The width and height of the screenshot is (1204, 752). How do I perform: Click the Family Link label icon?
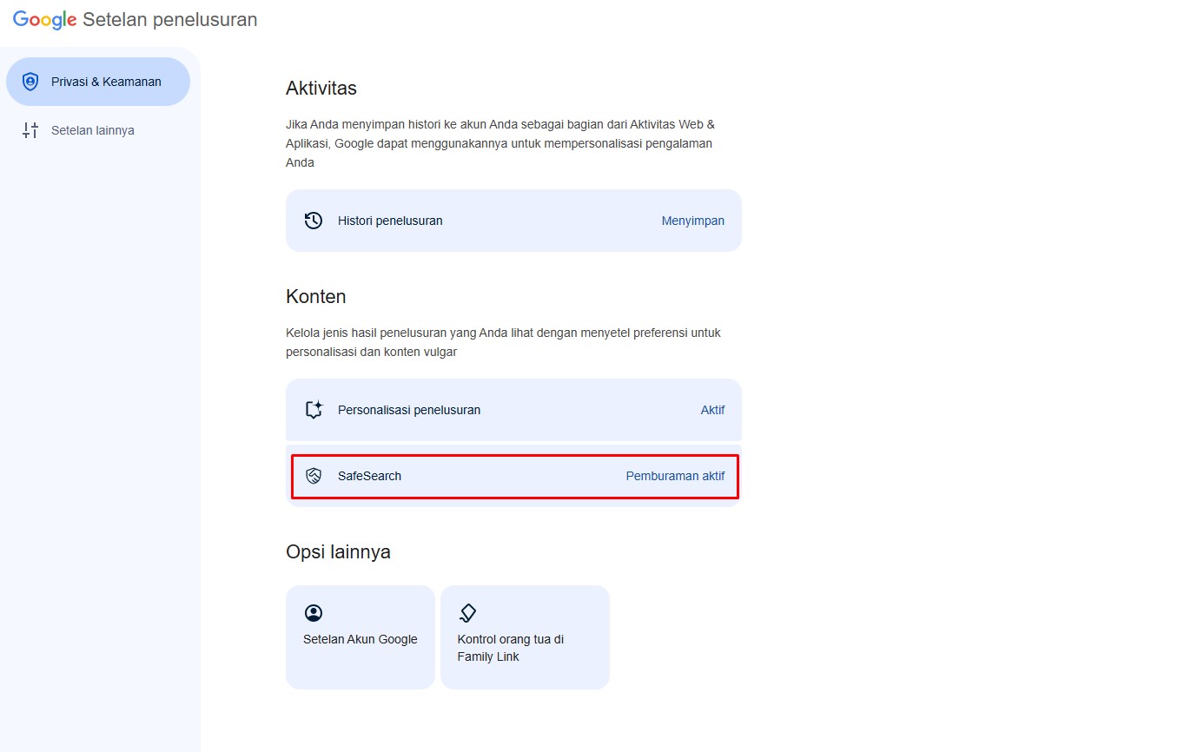tap(467, 612)
